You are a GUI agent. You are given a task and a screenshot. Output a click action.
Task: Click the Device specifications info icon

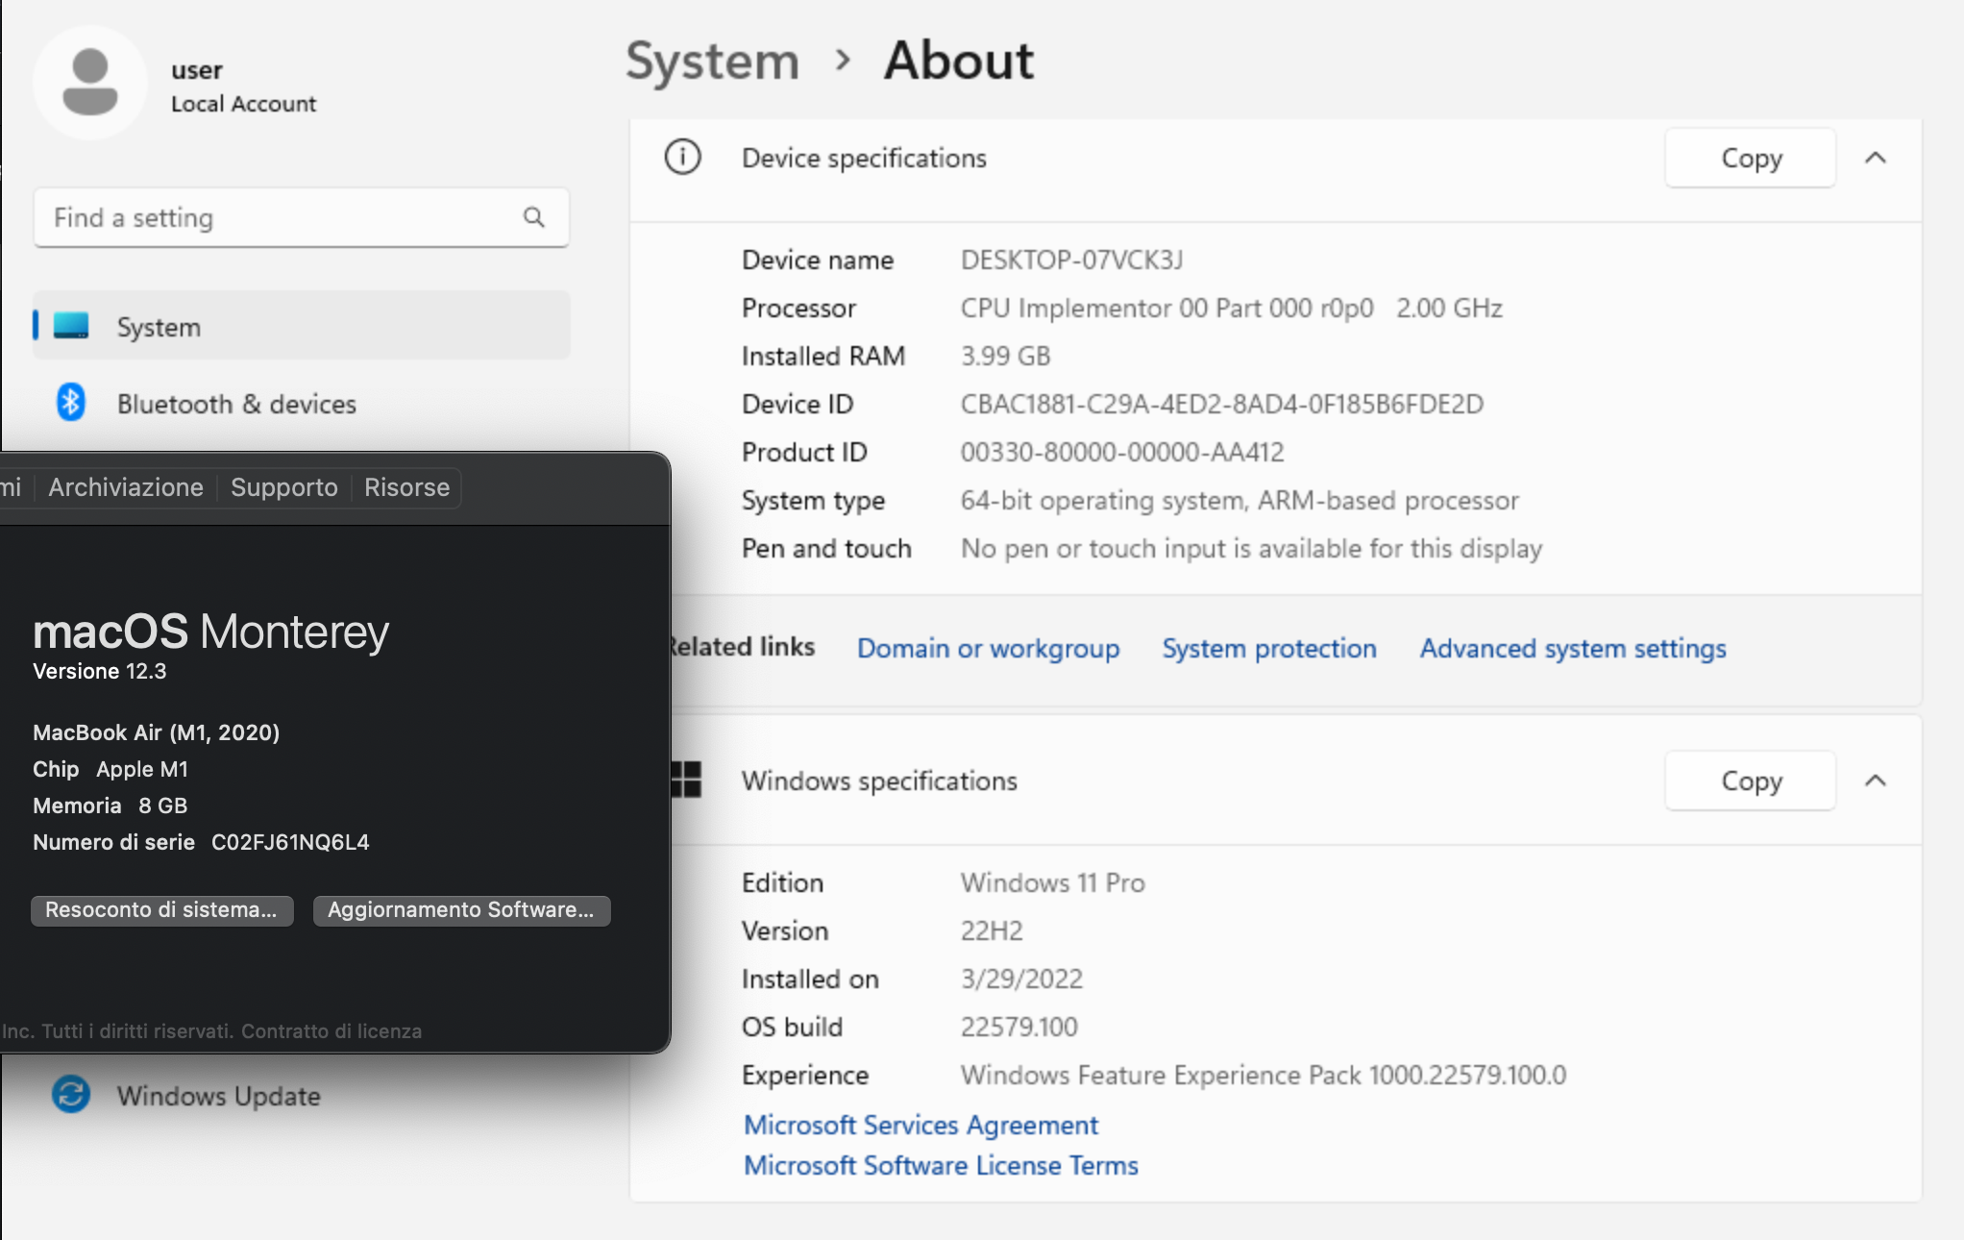[683, 157]
